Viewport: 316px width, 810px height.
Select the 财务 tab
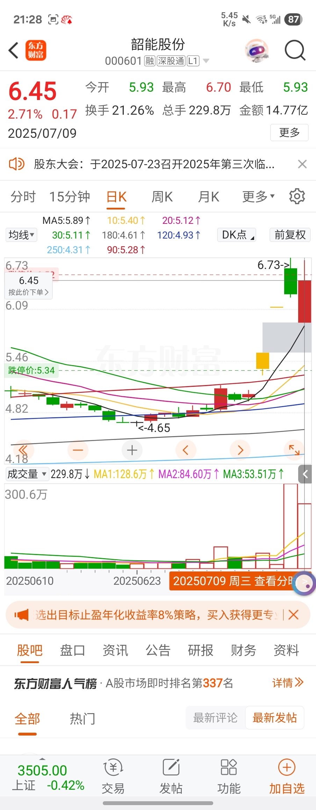point(243,651)
